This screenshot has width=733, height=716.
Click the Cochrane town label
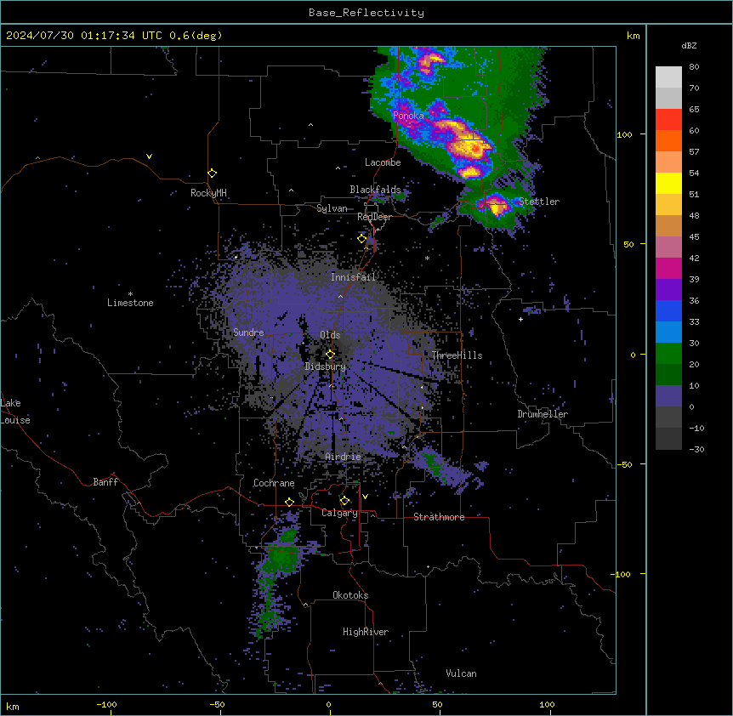[274, 483]
